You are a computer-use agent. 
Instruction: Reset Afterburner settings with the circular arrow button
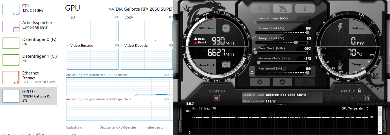pos(282,82)
